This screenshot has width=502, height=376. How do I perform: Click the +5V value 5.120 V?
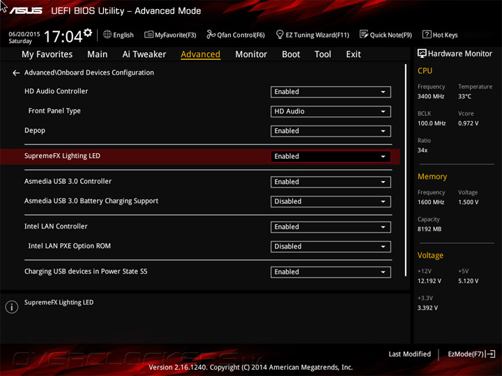tap(468, 281)
